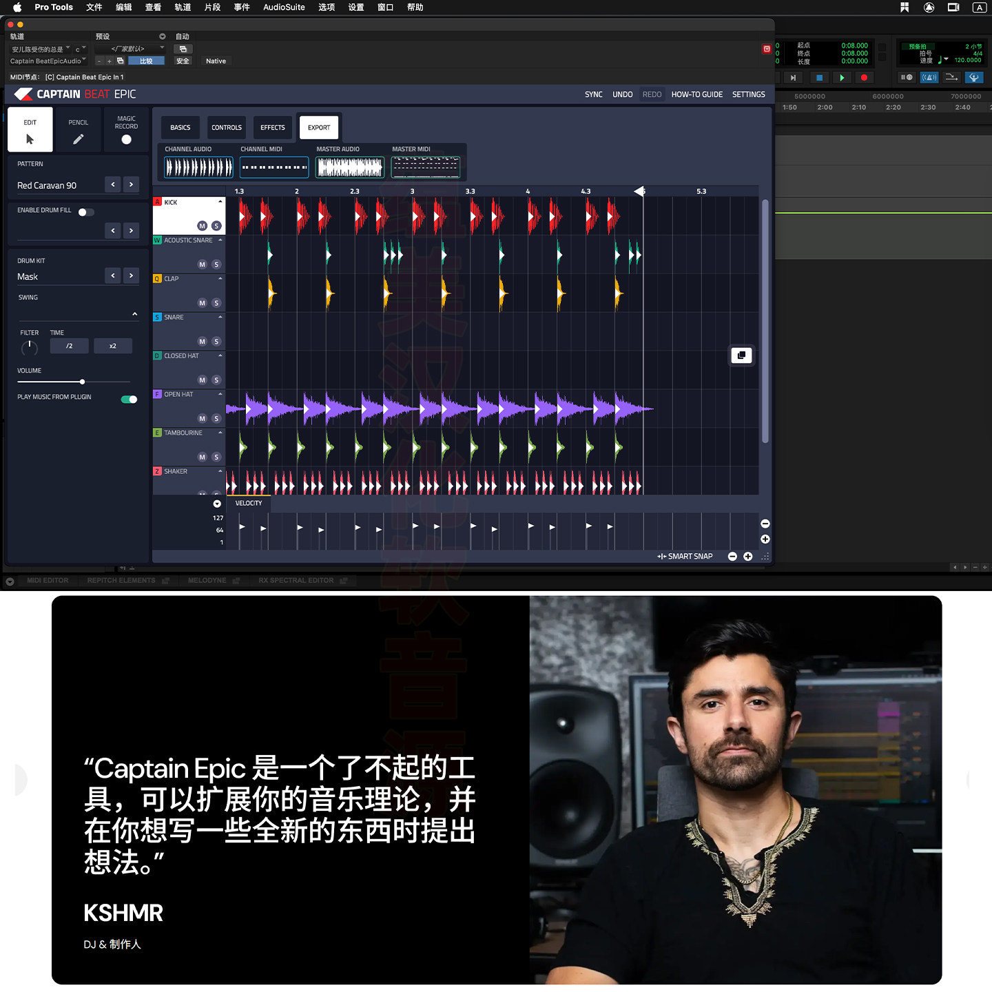992x992 pixels.
Task: Open the Effects tab
Action: 273,127
